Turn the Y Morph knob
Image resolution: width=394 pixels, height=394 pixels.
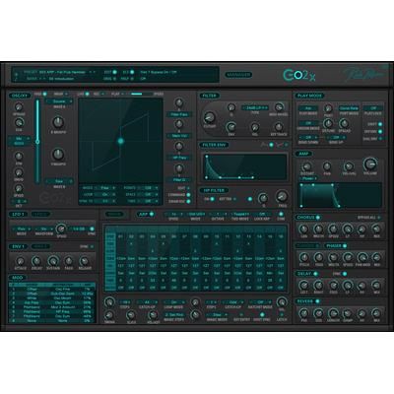pyautogui.click(x=58, y=154)
